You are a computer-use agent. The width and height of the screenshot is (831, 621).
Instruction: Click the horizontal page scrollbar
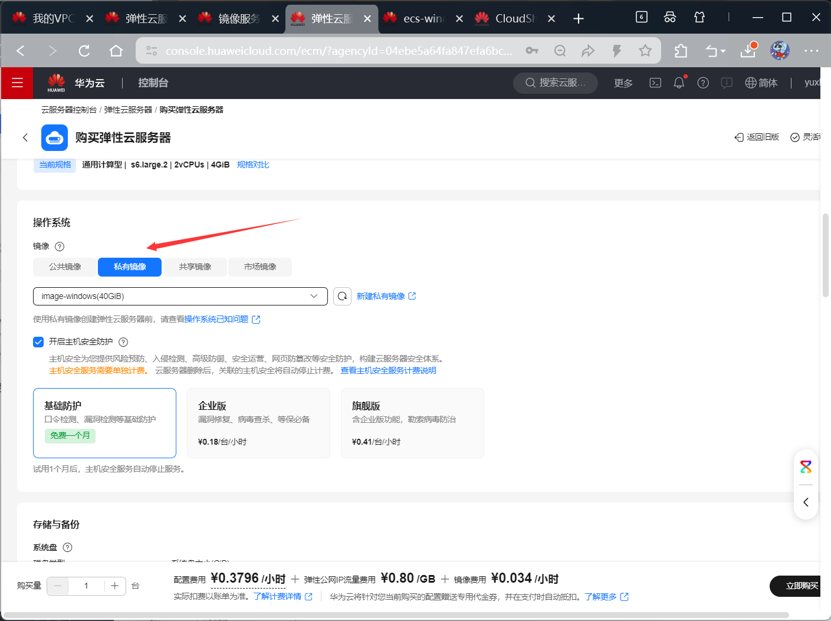[x=395, y=615]
